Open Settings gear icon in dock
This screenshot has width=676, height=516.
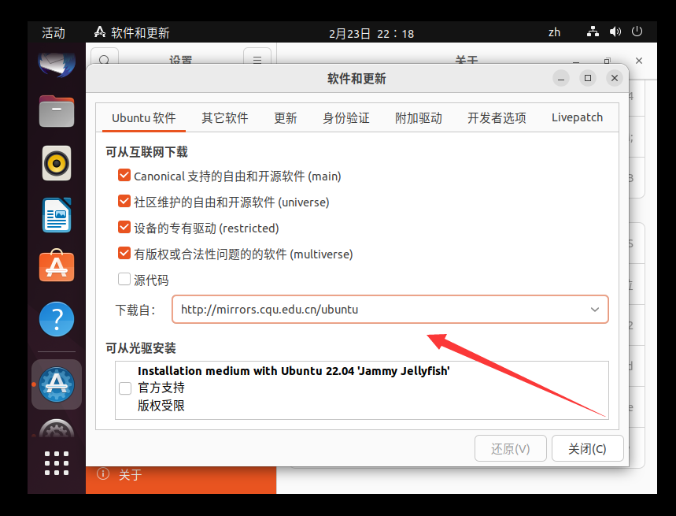57,429
